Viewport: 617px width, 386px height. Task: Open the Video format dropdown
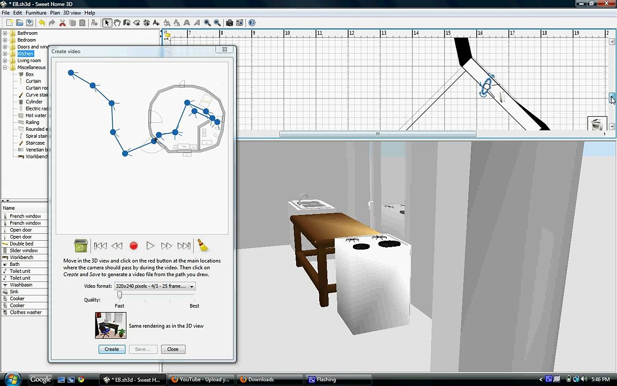tap(155, 286)
